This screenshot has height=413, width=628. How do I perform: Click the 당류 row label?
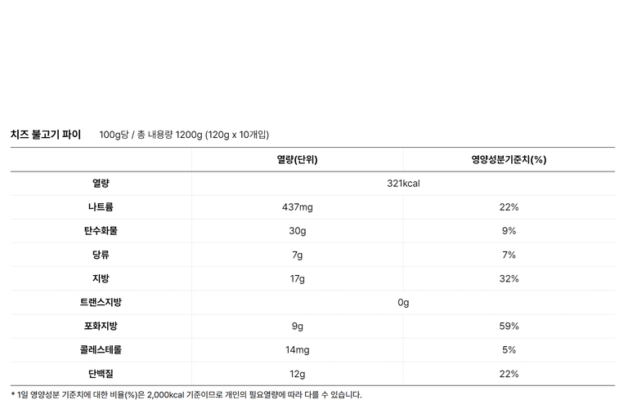[101, 255]
